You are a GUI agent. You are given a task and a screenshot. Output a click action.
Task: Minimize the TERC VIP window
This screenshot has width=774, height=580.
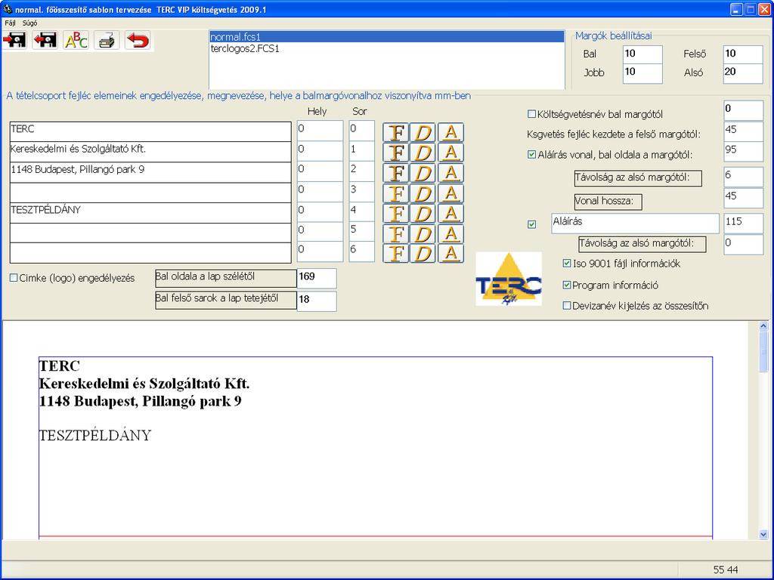[736, 9]
